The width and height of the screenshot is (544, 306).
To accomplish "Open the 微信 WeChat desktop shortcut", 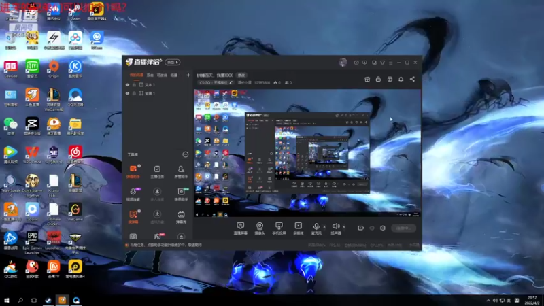I will (x=10, y=126).
